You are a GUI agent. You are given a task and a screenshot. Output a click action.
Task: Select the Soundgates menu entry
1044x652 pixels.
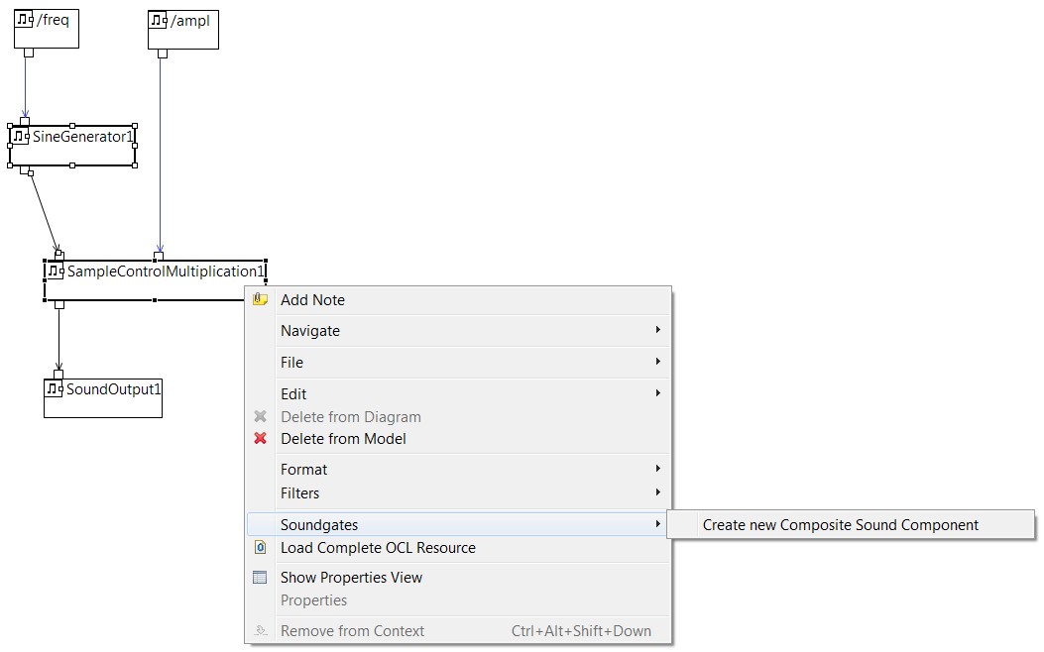coord(459,524)
